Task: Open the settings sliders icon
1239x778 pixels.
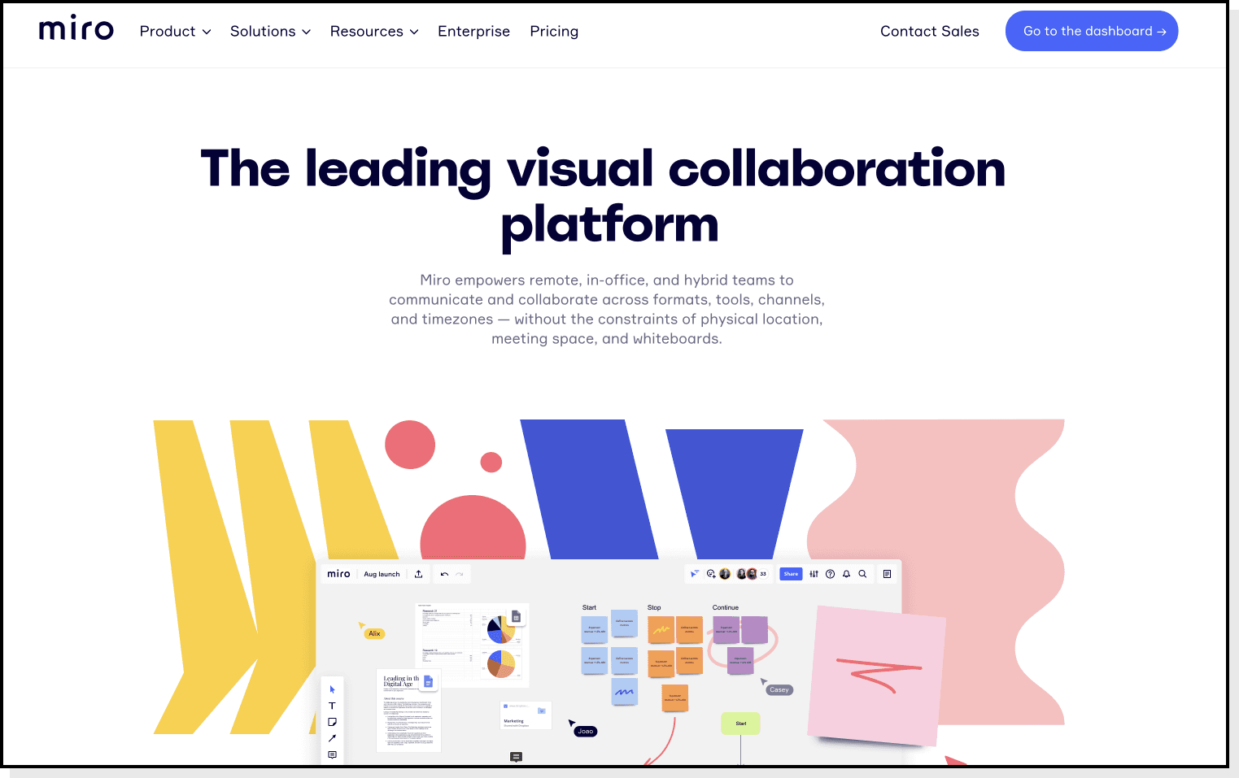Action: [814, 574]
